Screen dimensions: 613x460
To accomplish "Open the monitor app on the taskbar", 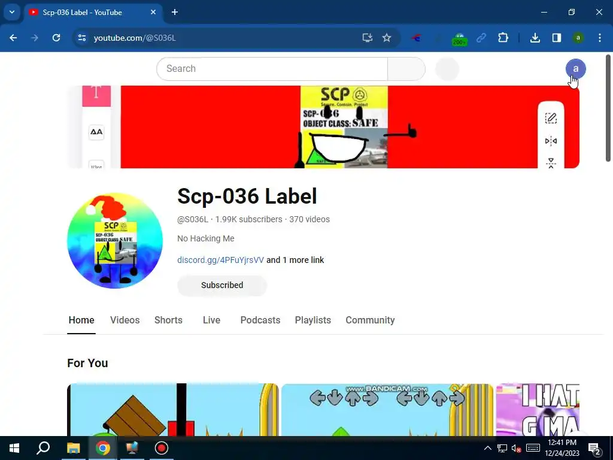I will pyautogui.click(x=132, y=448).
